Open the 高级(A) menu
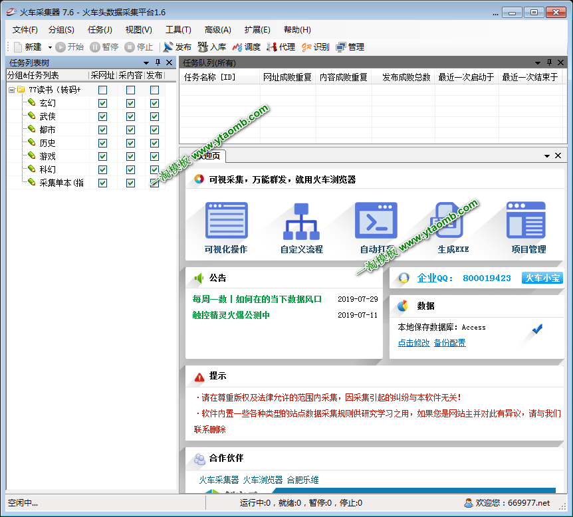The width and height of the screenshot is (573, 517). click(x=218, y=30)
